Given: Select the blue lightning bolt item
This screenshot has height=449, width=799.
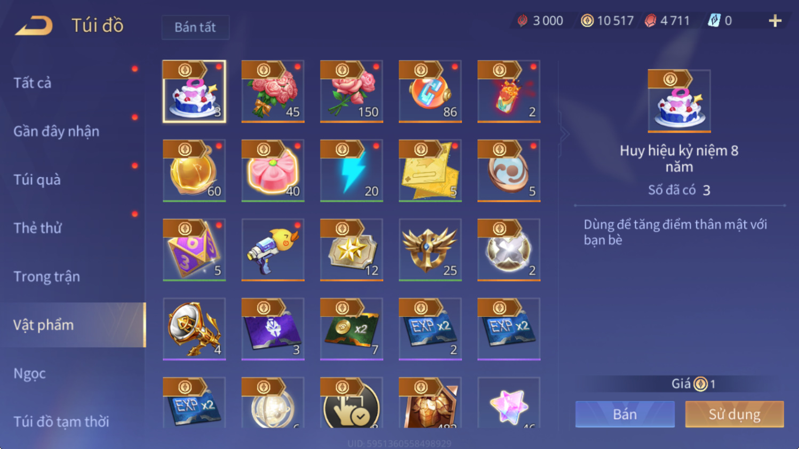Looking at the screenshot, I should click(x=351, y=171).
